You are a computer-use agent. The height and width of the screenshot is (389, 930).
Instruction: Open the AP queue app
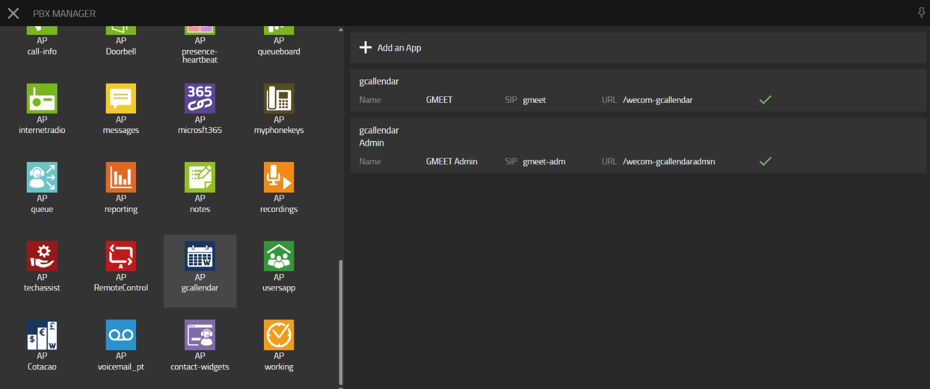pos(42,178)
